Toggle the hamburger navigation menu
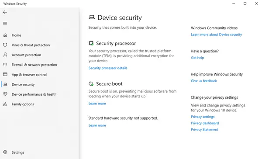Screen dimensions: 262x159 [x=5, y=23]
